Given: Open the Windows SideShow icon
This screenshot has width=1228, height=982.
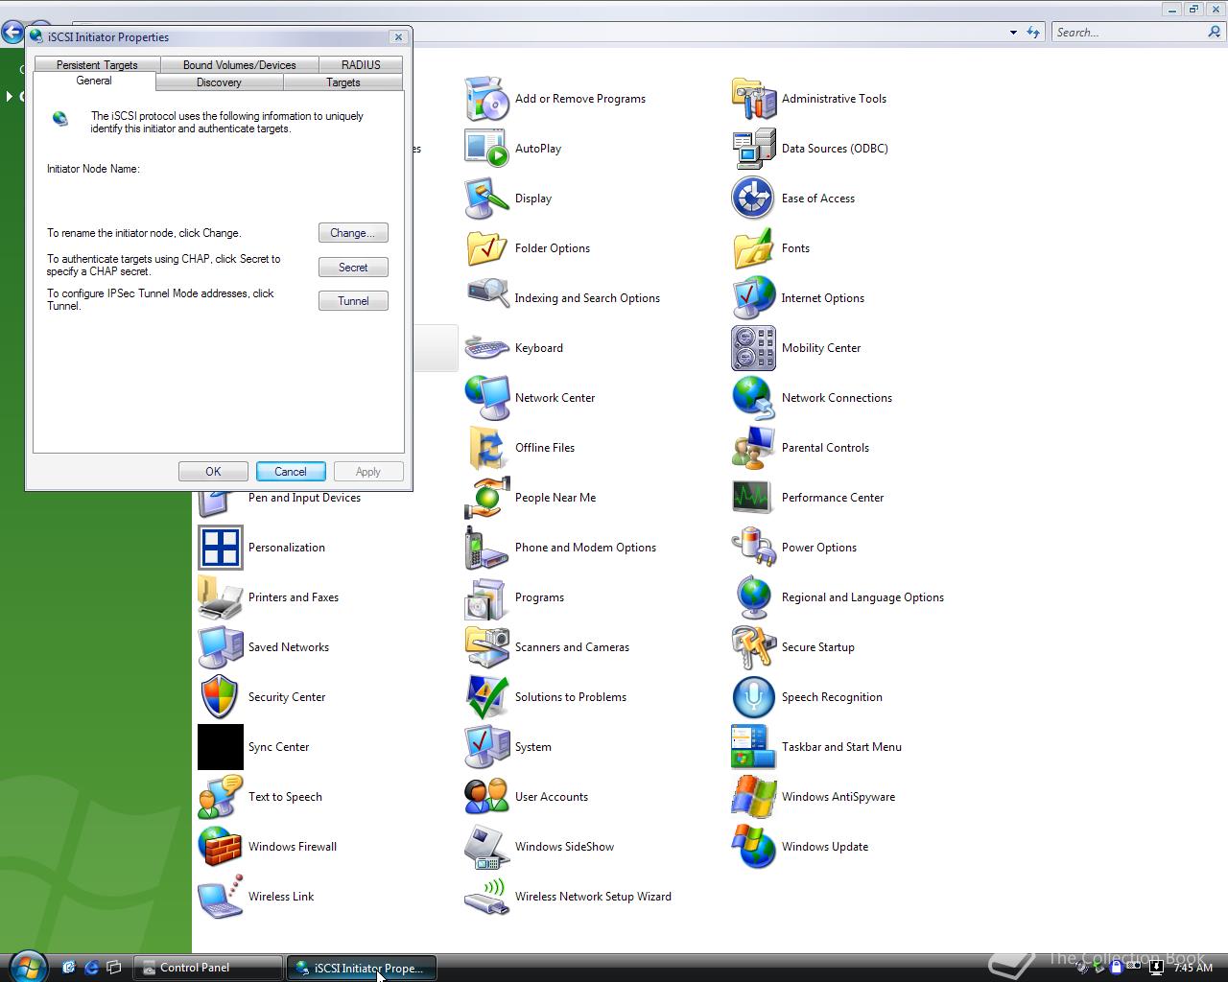Looking at the screenshot, I should [487, 847].
